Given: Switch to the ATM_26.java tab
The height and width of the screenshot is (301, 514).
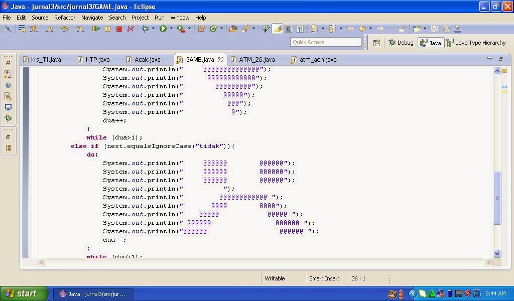Looking at the screenshot, I should (x=256, y=59).
